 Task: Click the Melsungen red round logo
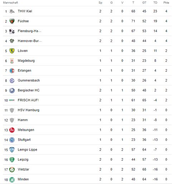click(x=12, y=130)
